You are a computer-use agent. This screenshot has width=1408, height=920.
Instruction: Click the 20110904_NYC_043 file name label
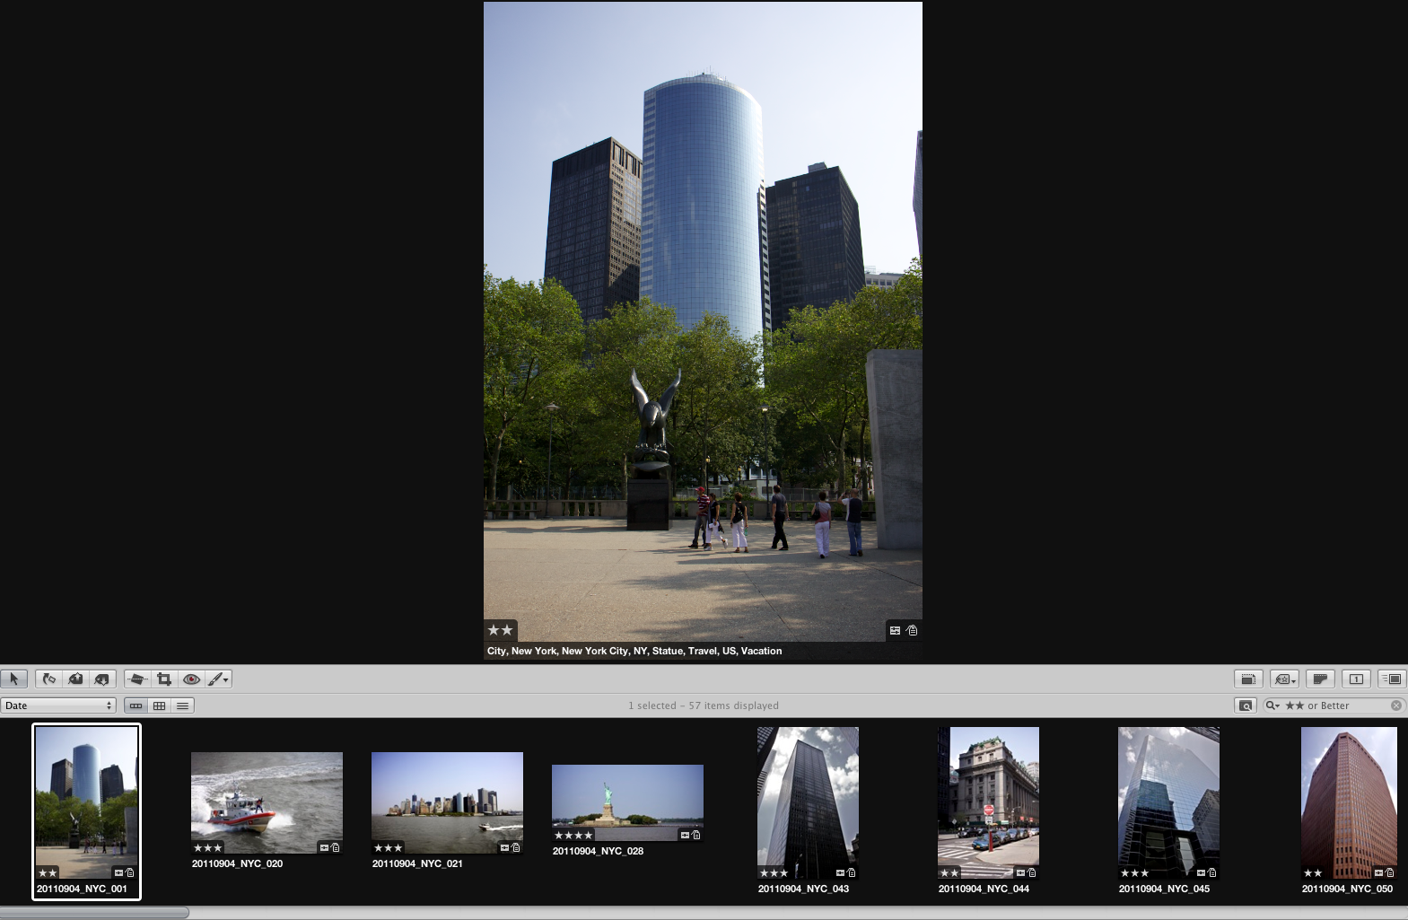(x=803, y=889)
